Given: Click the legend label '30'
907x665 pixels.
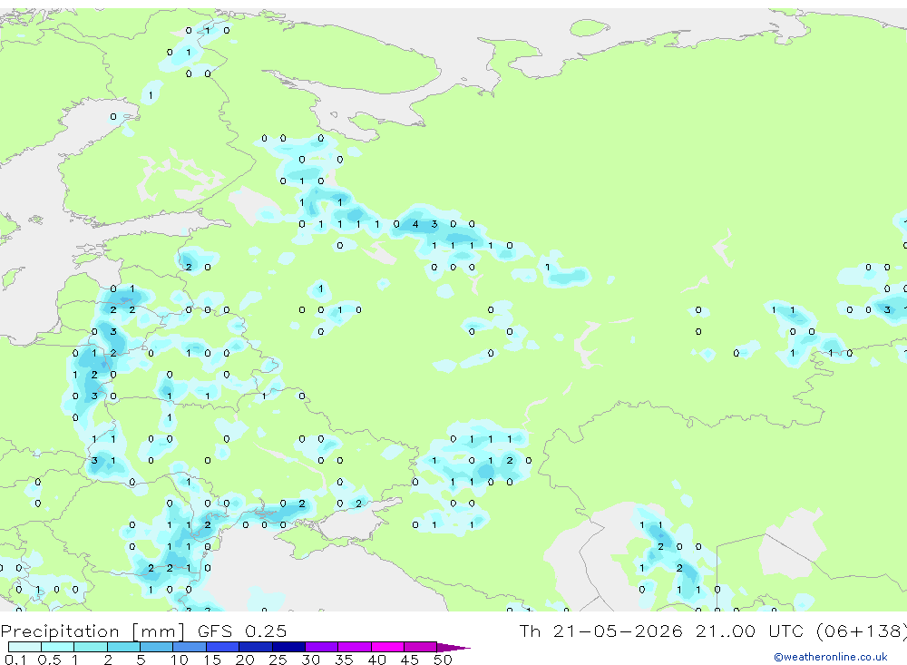Looking at the screenshot, I should (x=310, y=660).
